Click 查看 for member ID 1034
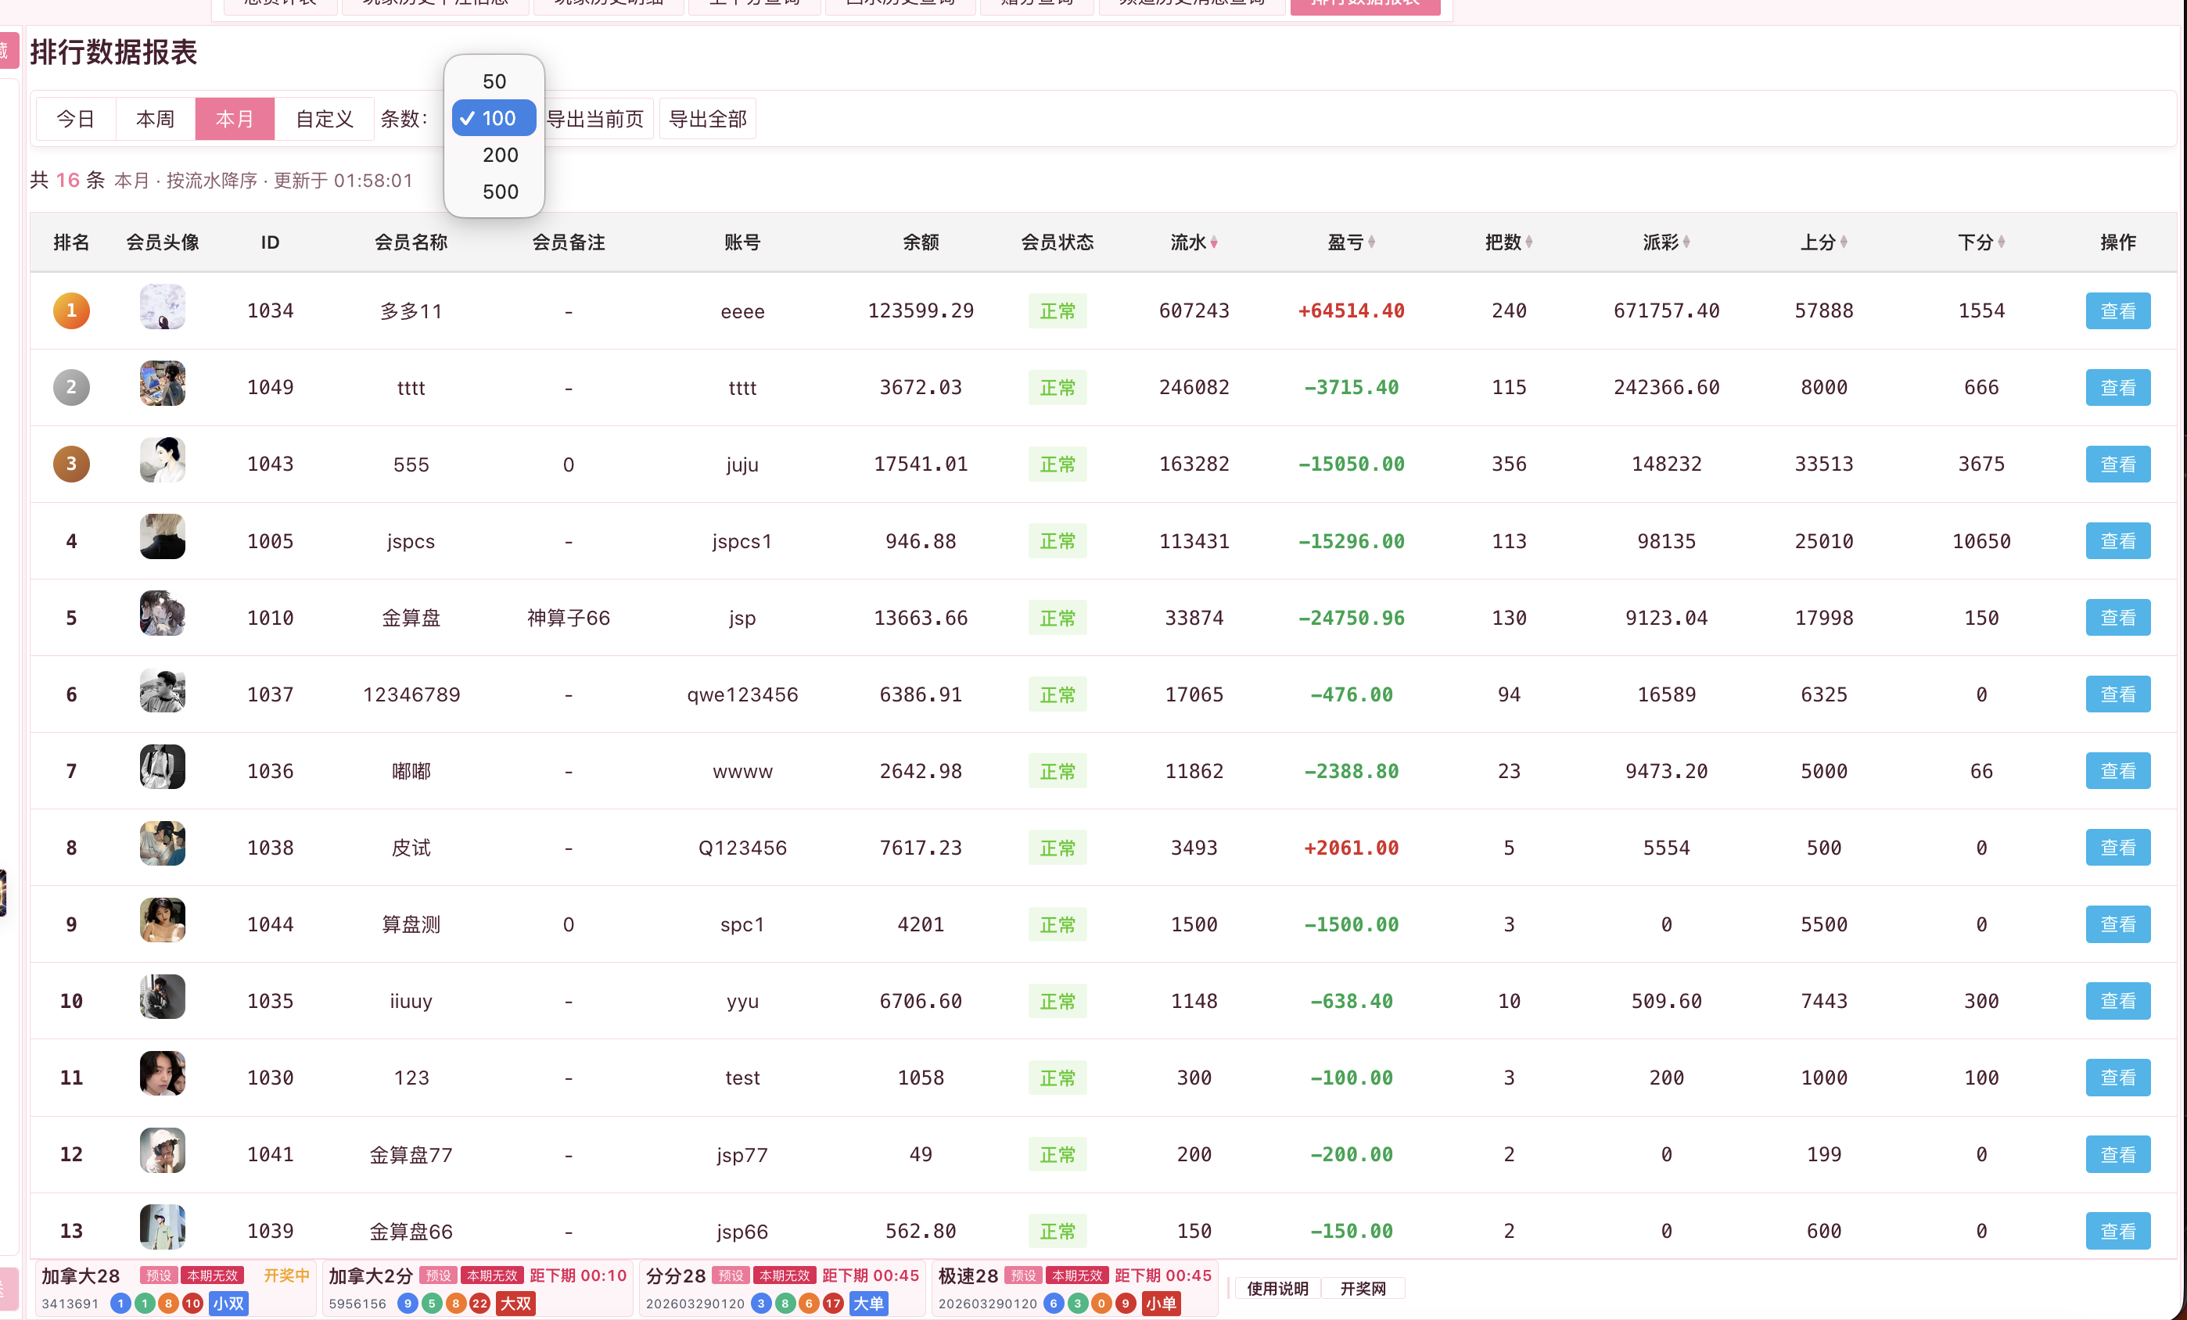This screenshot has height=1320, width=2187. [2117, 311]
